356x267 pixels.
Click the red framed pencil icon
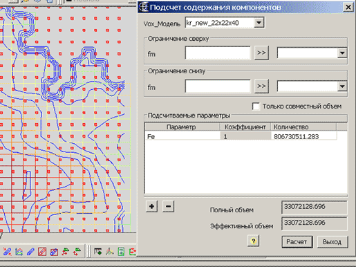42,252
